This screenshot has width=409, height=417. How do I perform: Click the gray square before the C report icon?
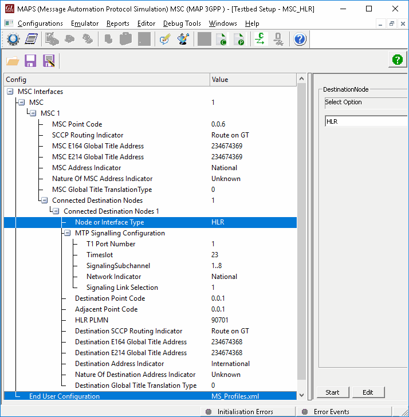(x=204, y=39)
